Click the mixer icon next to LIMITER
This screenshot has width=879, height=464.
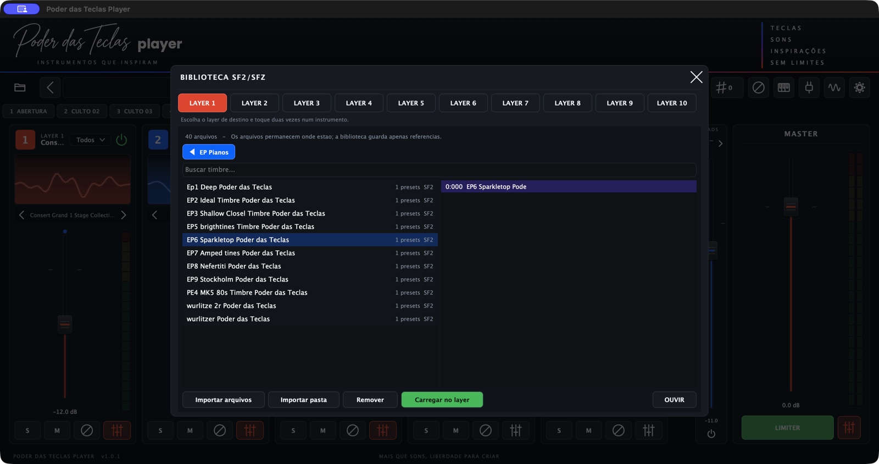[x=849, y=428]
